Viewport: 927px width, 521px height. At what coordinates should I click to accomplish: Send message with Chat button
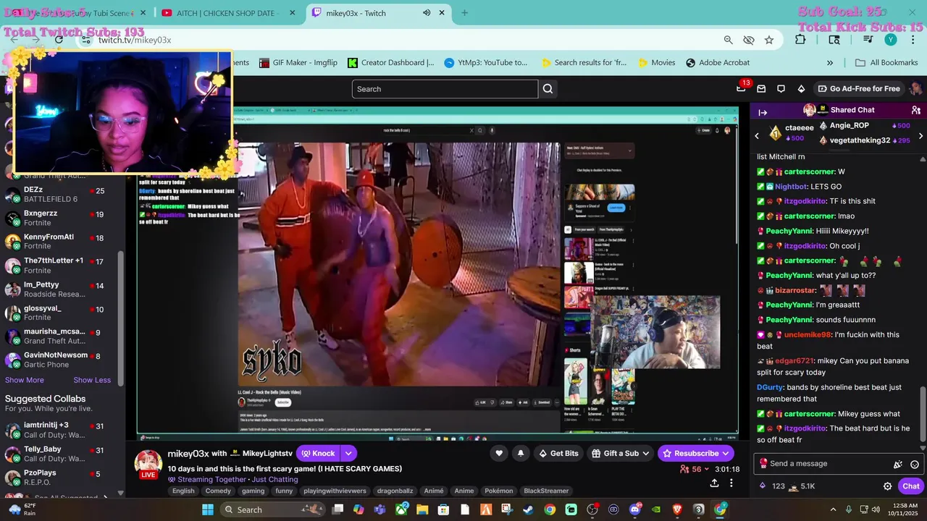click(911, 486)
